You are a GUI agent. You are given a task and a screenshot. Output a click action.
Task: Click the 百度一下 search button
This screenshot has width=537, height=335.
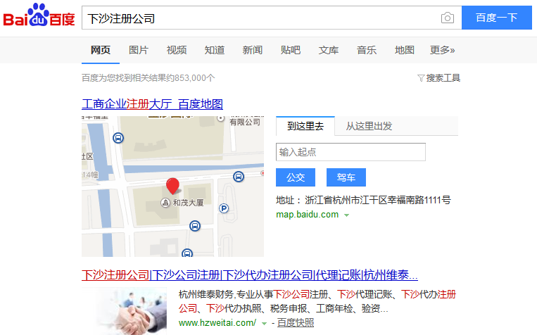[x=497, y=18]
